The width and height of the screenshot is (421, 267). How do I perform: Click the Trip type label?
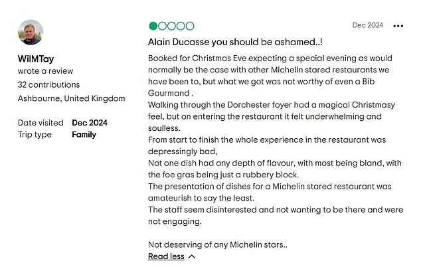click(35, 135)
